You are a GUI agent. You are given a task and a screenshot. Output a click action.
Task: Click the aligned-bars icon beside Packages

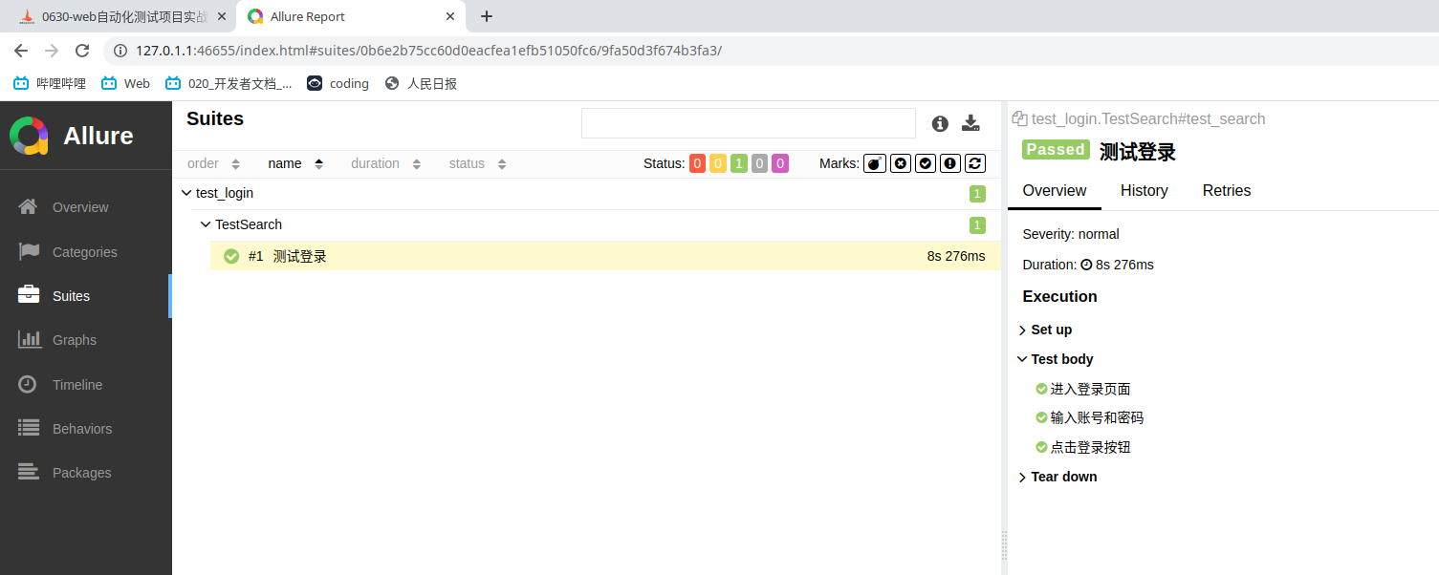(x=29, y=472)
